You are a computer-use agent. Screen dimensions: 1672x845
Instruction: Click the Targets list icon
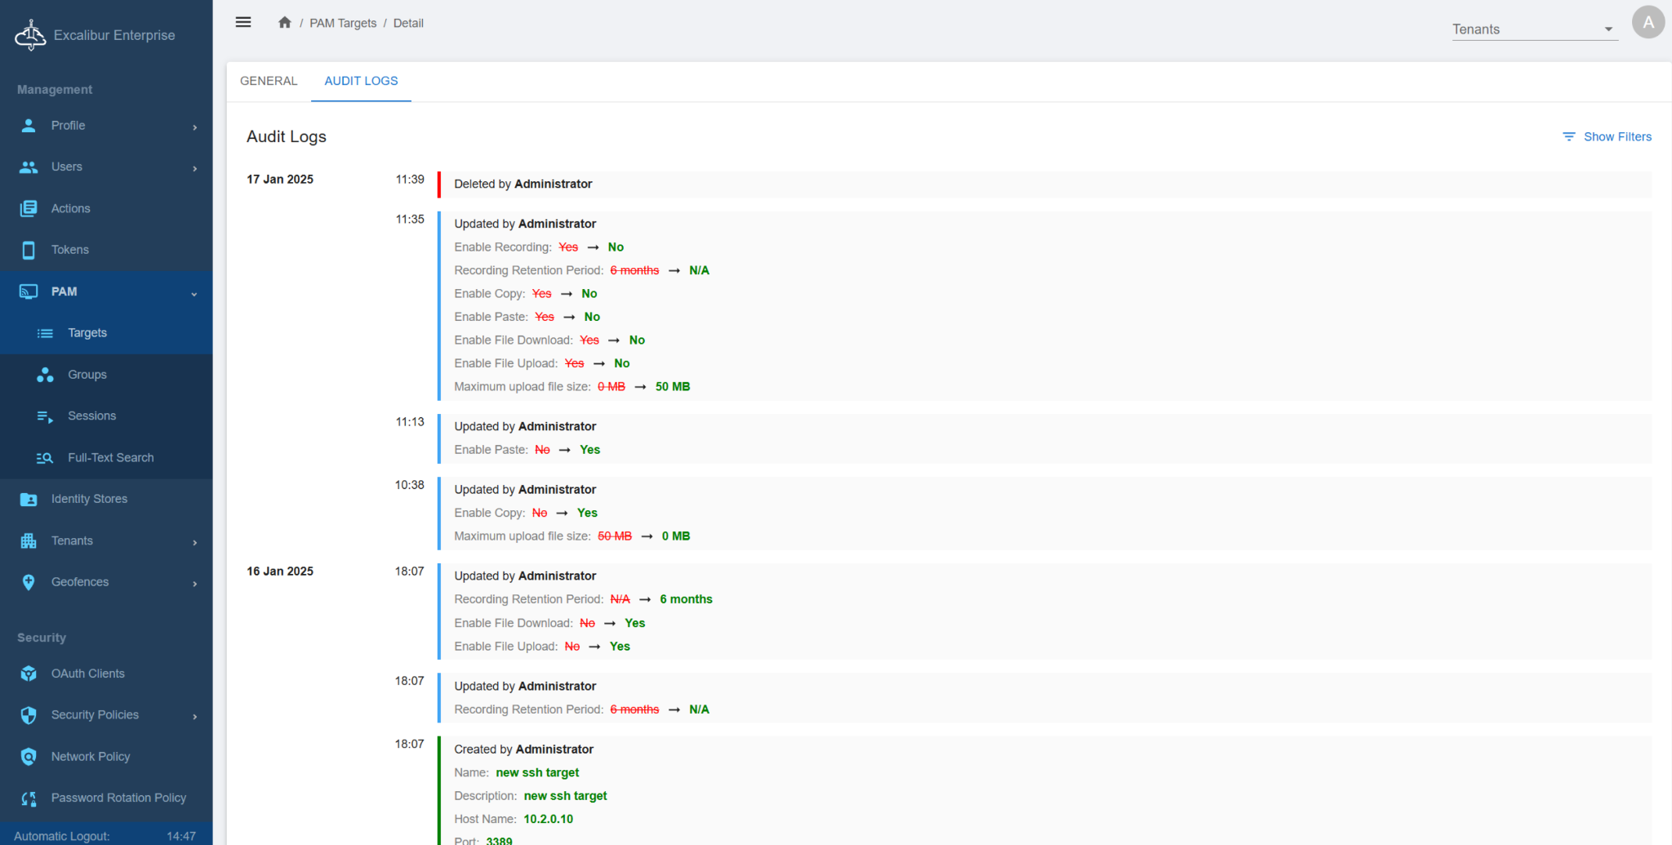[45, 333]
